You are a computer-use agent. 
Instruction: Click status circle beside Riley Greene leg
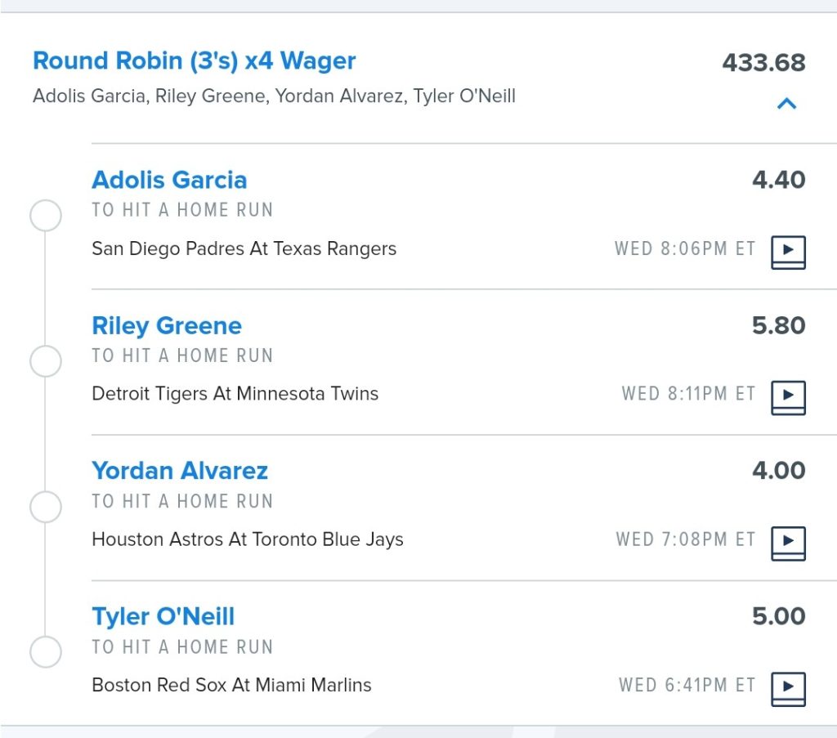point(46,361)
